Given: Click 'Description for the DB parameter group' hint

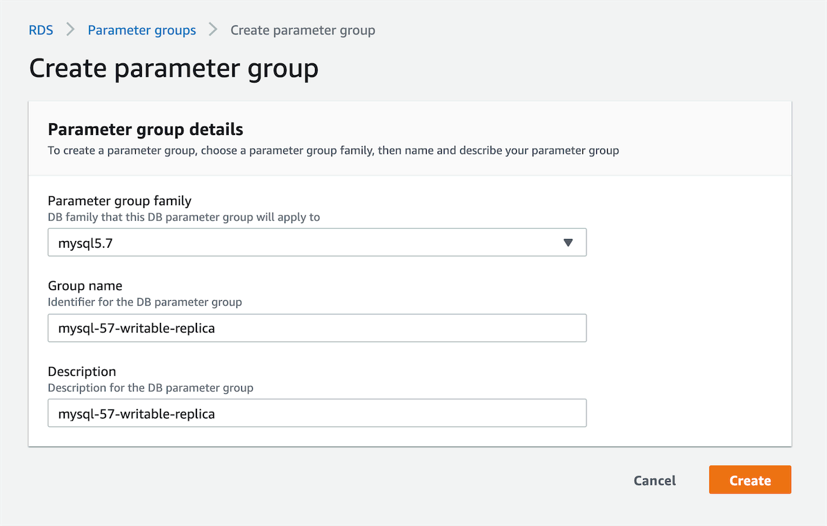Looking at the screenshot, I should pyautogui.click(x=150, y=388).
